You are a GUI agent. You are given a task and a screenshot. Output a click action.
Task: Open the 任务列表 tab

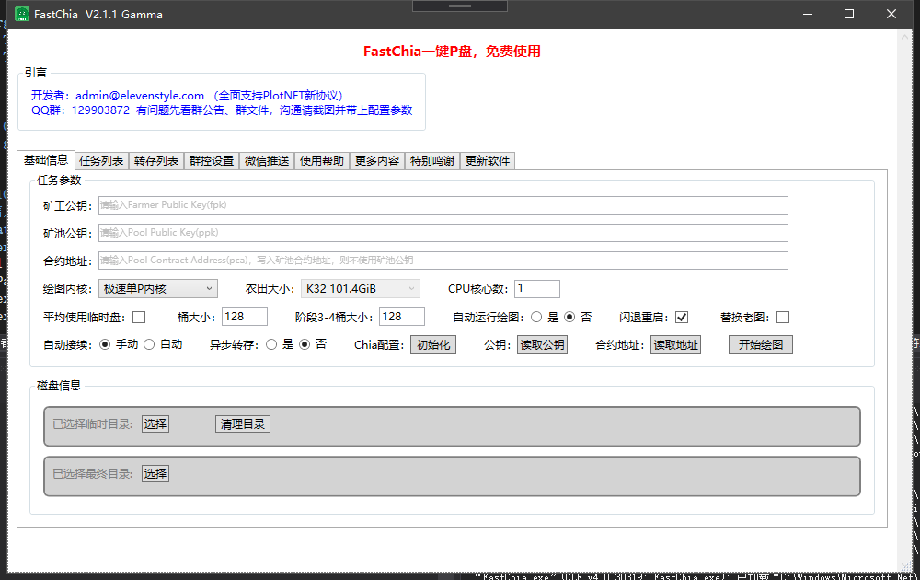coord(101,161)
